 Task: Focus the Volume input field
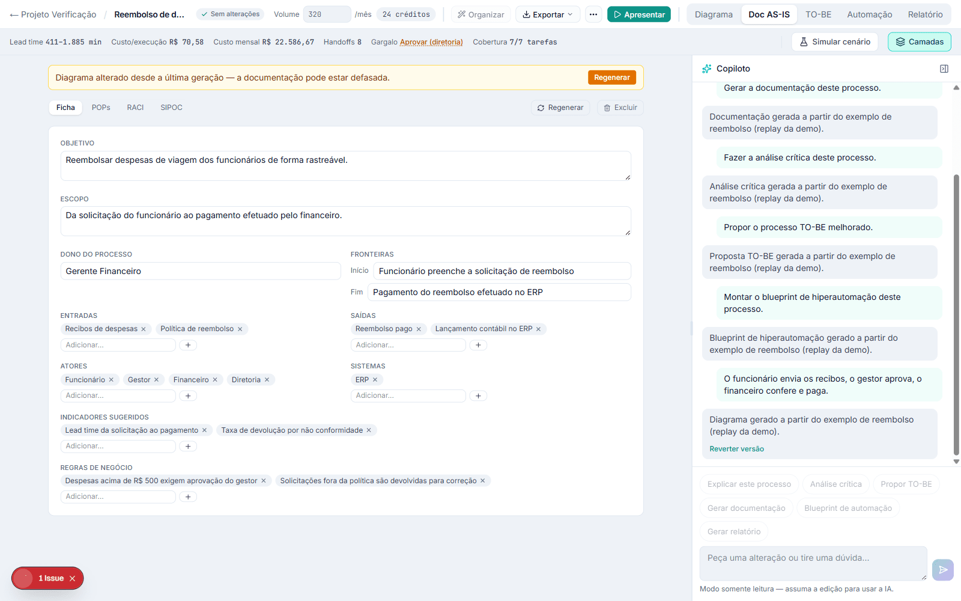(327, 14)
